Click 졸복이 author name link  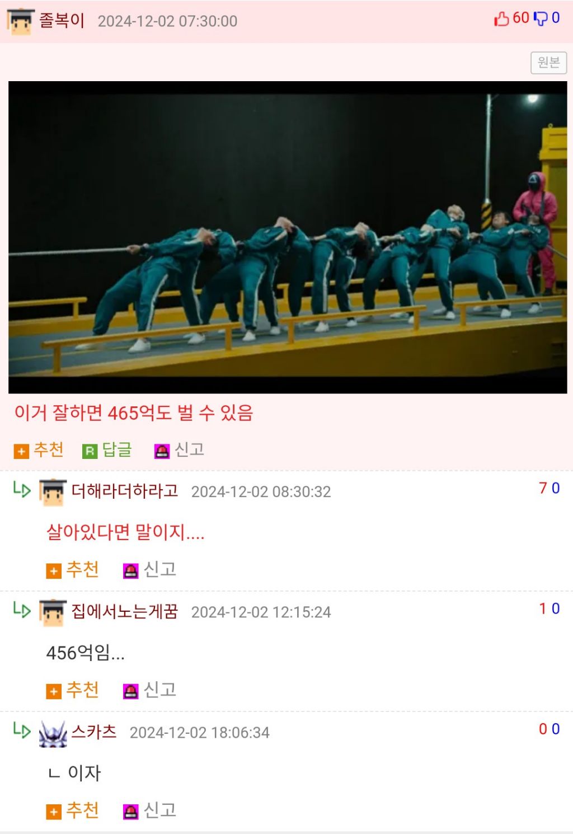pos(62,20)
